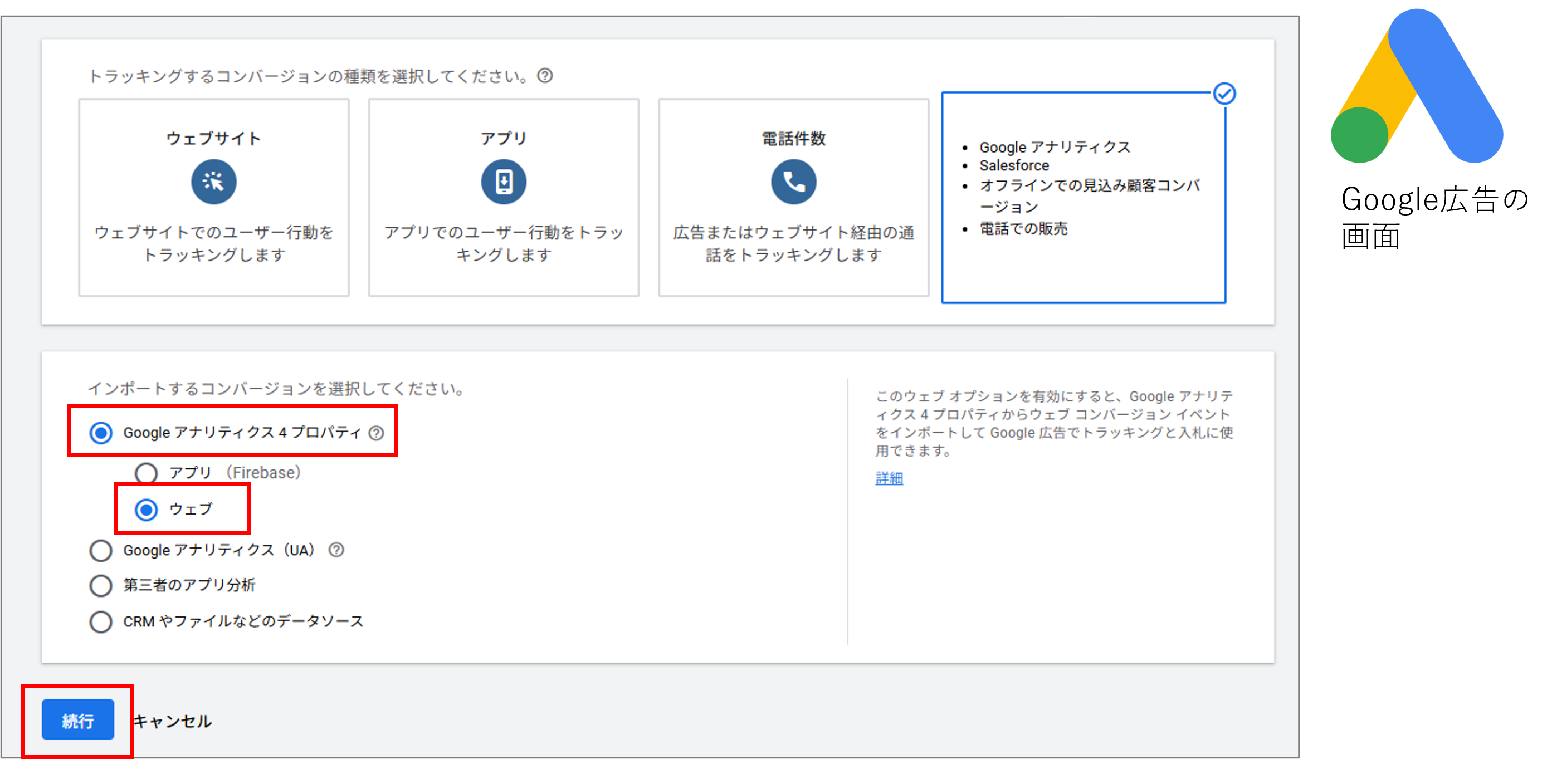The width and height of the screenshot is (1552, 759).
Task: Click the 'Salesforce' list item
Action: tap(1014, 165)
